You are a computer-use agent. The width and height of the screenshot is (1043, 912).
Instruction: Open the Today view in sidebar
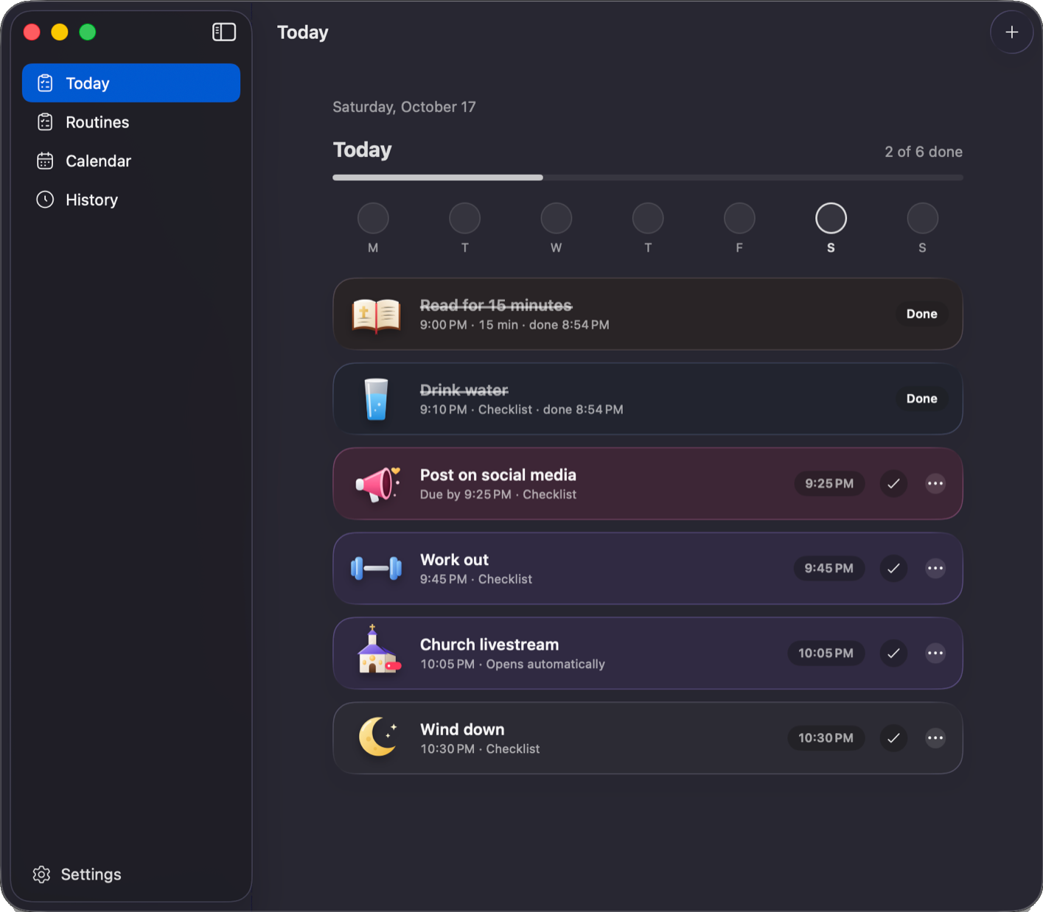[x=131, y=83]
